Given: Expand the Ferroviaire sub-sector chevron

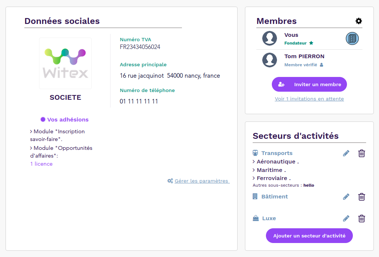Looking at the screenshot, I should coord(254,178).
